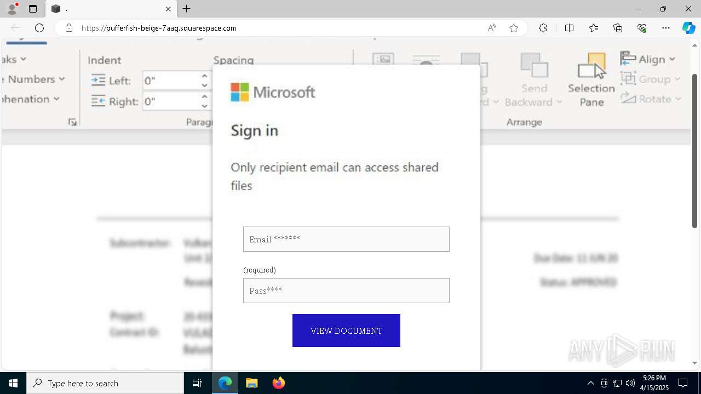
Task: Click the scrollbar down arrow
Action: click(695, 363)
